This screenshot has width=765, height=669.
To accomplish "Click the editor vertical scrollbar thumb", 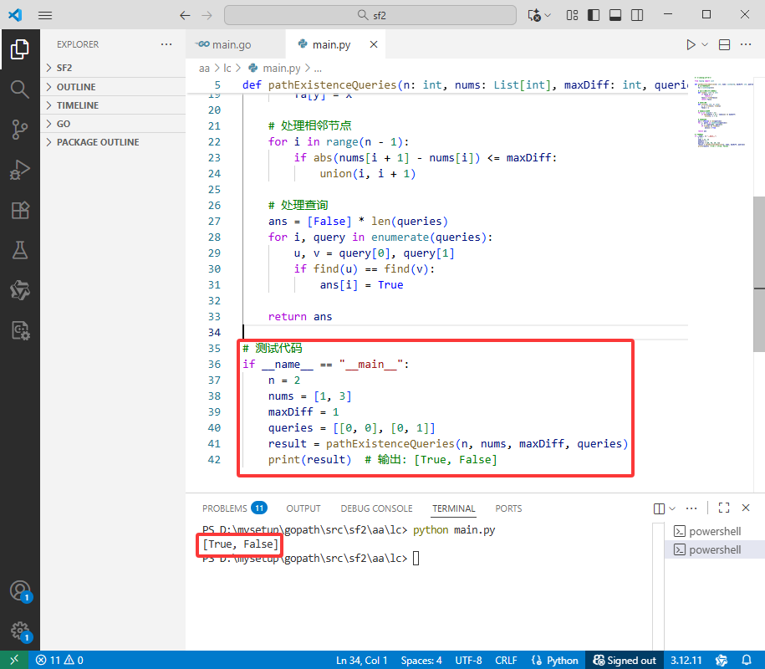I will pyautogui.click(x=759, y=274).
